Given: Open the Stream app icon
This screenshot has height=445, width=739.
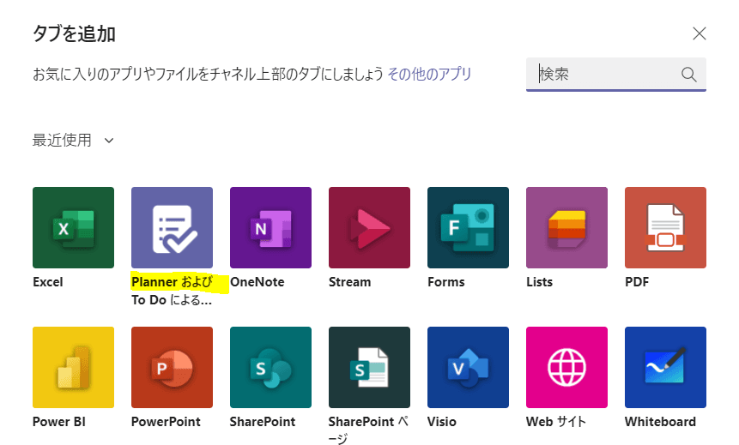Looking at the screenshot, I should click(369, 227).
